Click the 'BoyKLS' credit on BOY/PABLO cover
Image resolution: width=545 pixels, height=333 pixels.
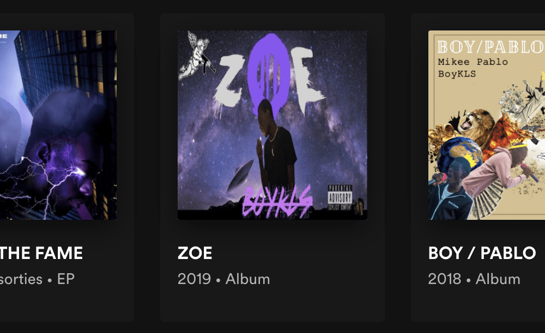tap(457, 74)
